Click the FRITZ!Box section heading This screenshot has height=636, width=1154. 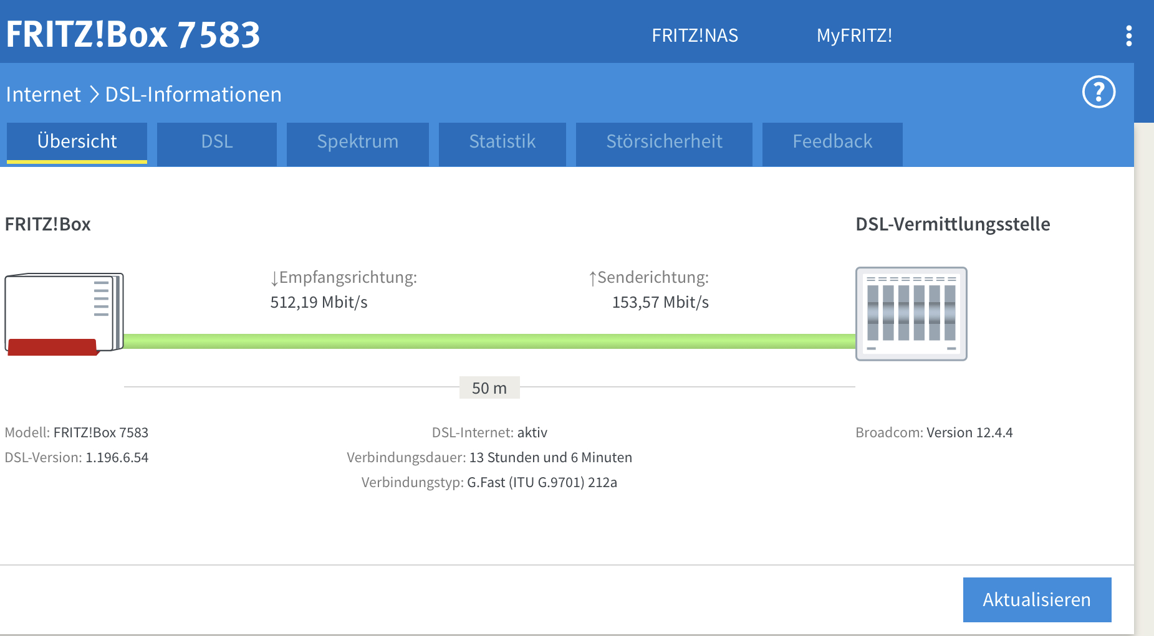(47, 224)
